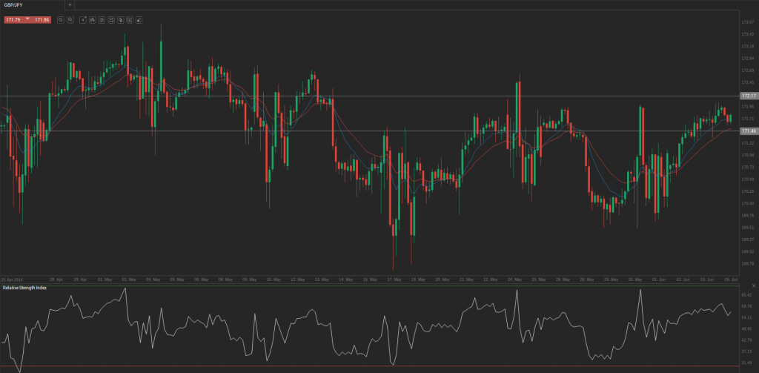Open the indicators list icon

[102, 20]
